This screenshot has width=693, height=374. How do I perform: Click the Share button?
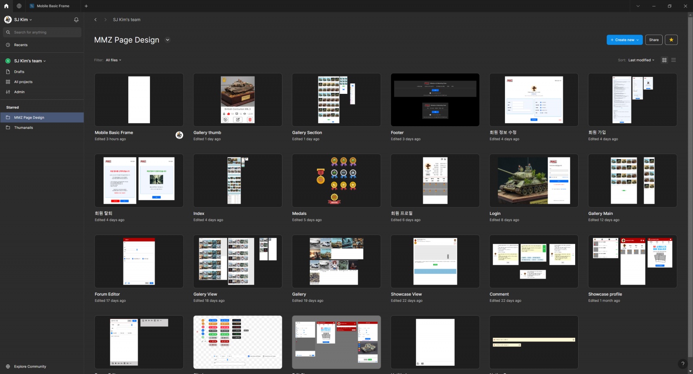(654, 40)
